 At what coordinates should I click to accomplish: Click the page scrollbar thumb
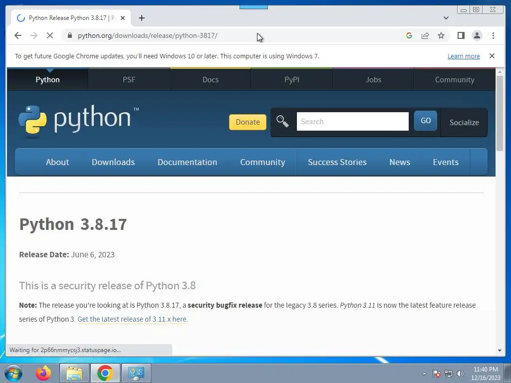pos(500,113)
